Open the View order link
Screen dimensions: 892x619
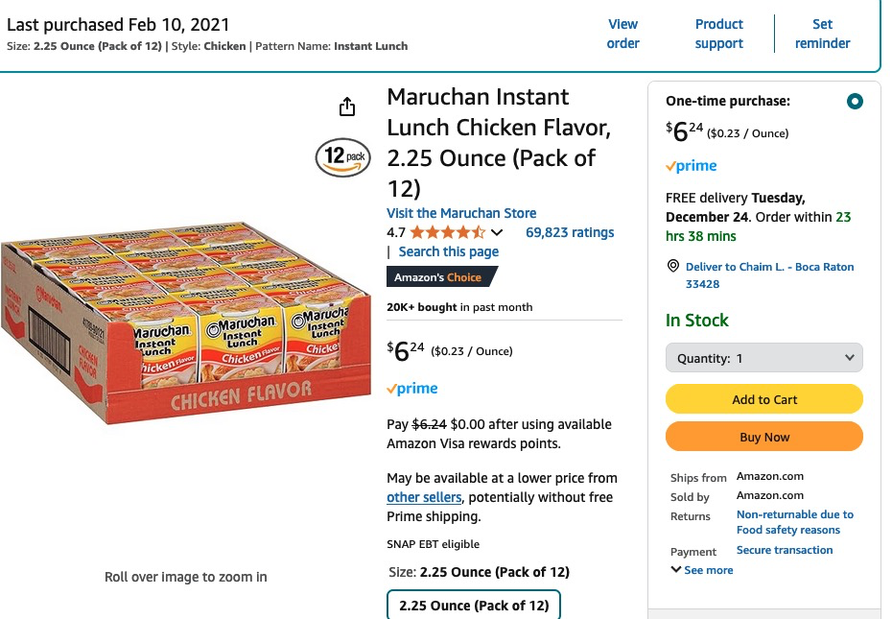(622, 34)
